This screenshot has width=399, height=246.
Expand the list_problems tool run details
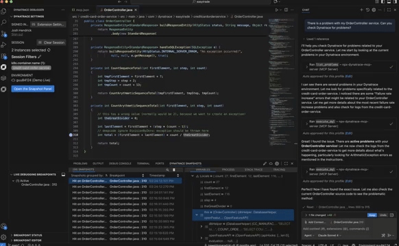(306, 67)
